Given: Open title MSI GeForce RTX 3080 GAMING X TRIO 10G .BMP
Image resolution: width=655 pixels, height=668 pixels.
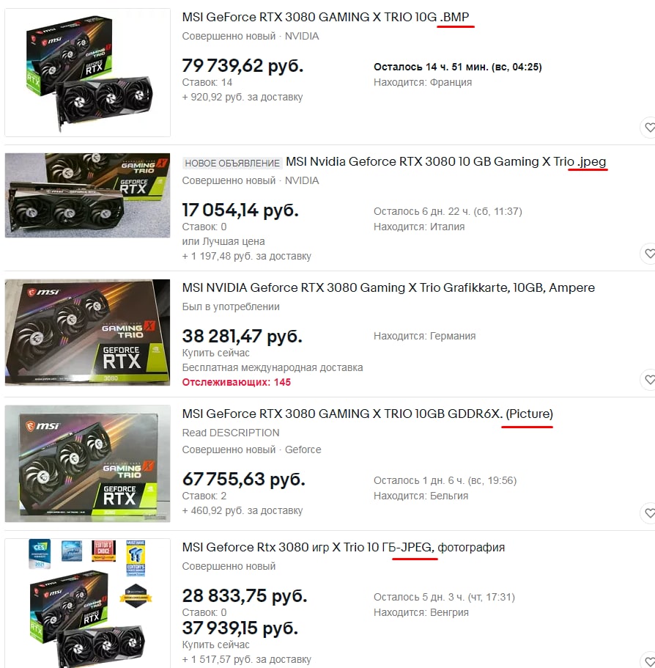Looking at the screenshot, I should click(x=325, y=17).
